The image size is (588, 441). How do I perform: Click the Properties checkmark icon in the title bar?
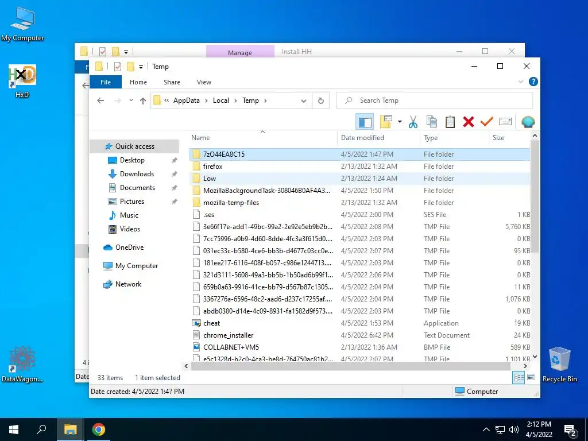tap(117, 67)
